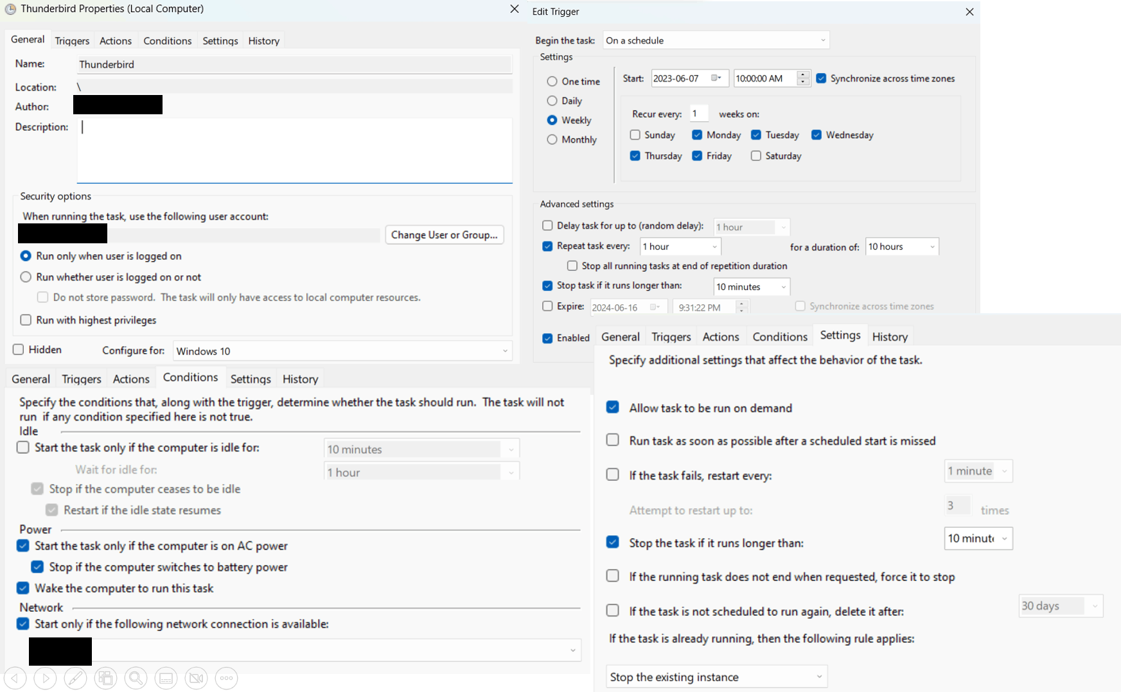Click the start time spinner up arrow
The height and width of the screenshot is (692, 1121).
click(803, 74)
